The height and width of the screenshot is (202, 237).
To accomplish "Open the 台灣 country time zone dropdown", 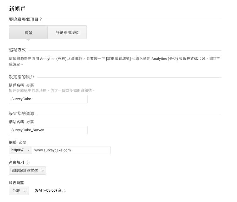I will click(x=19, y=191).
